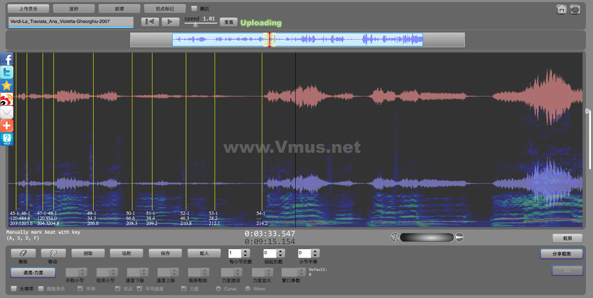Click the vertical scroll handle on the right edge

coord(588,111)
